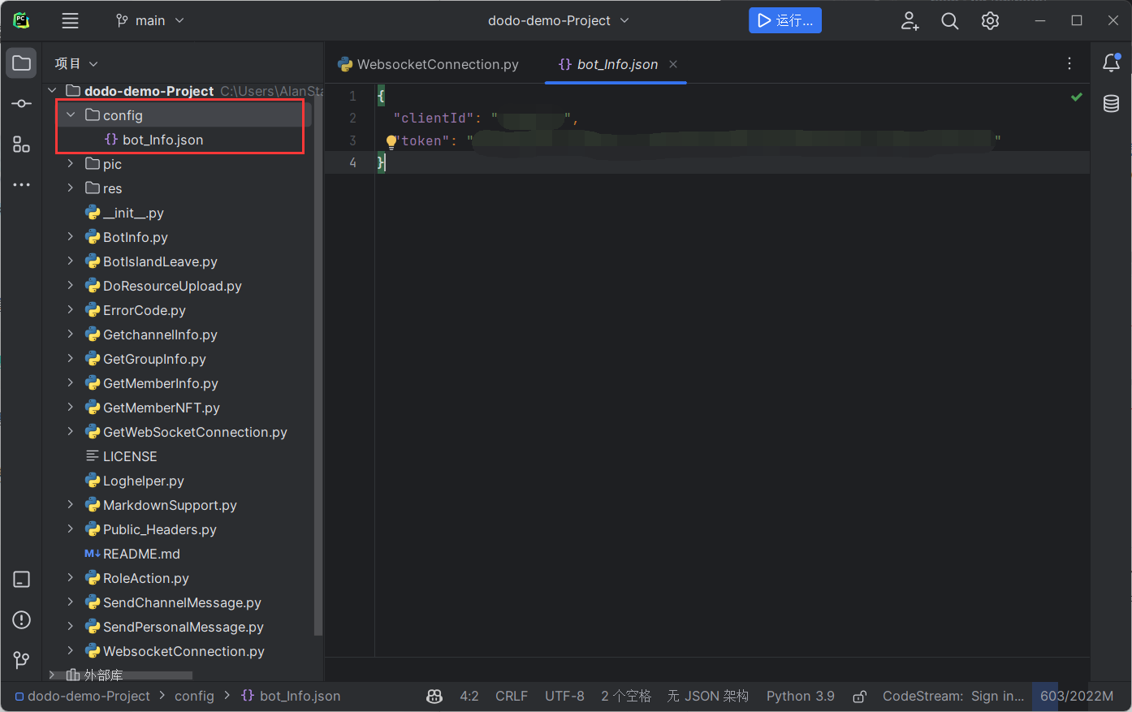The width and height of the screenshot is (1132, 712).
Task: Show the Notifications bell panel
Action: point(1111,63)
